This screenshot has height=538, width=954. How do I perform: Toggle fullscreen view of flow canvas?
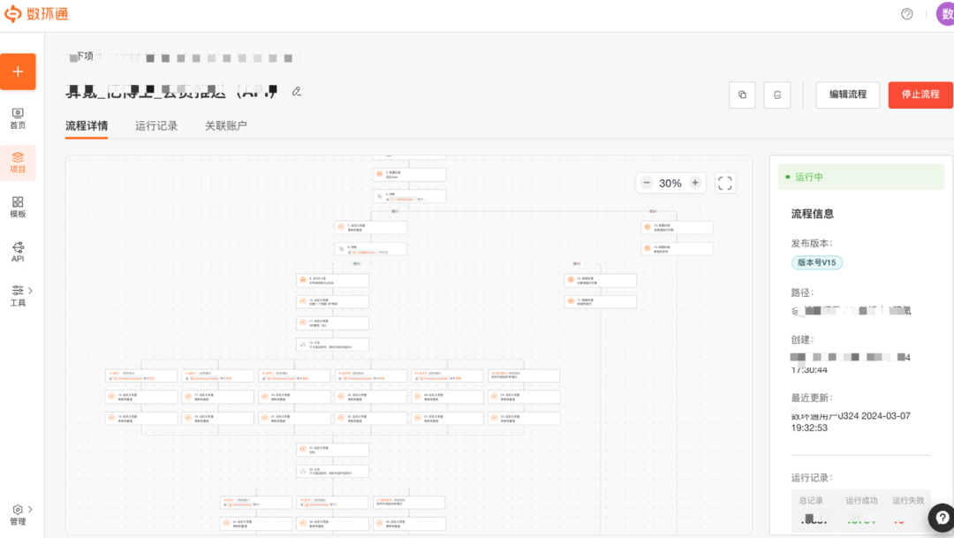click(725, 183)
